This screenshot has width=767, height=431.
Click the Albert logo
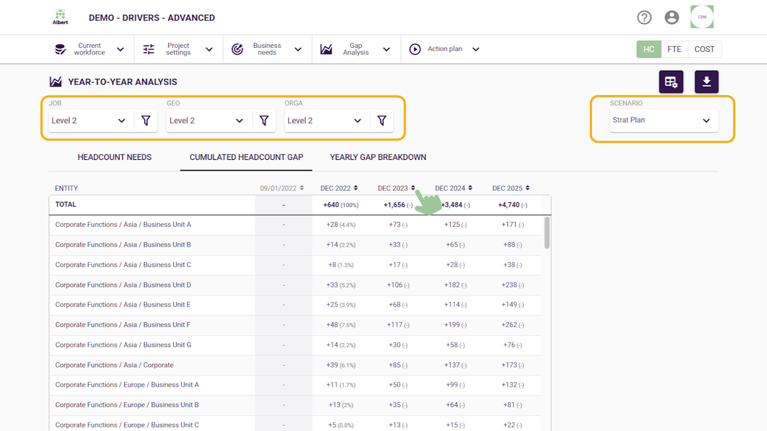pyautogui.click(x=61, y=17)
